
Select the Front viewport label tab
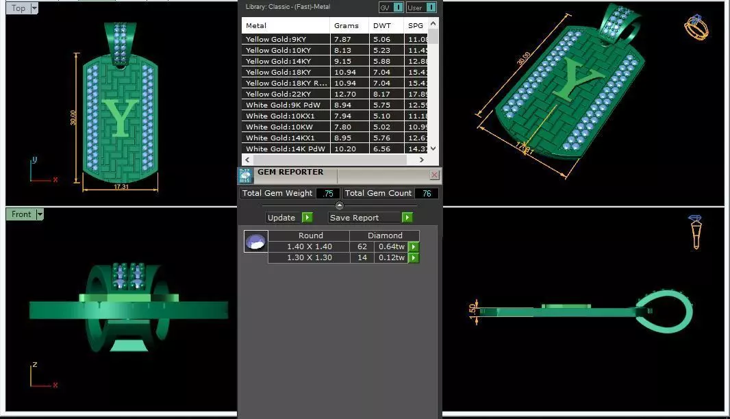(21, 214)
